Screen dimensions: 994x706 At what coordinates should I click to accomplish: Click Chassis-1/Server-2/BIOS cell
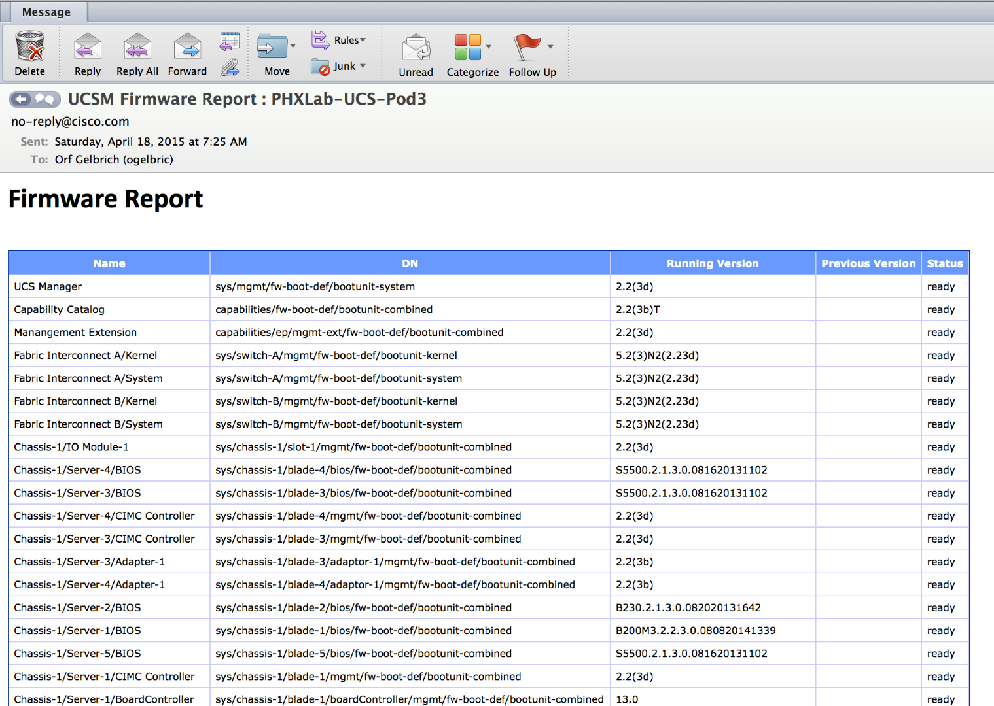109,607
